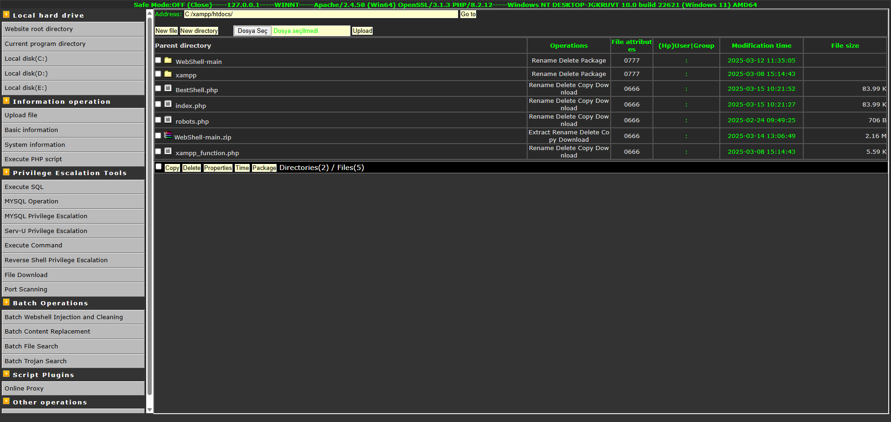Open the WebShell-main folder name
The image size is (891, 422).
[x=199, y=62]
